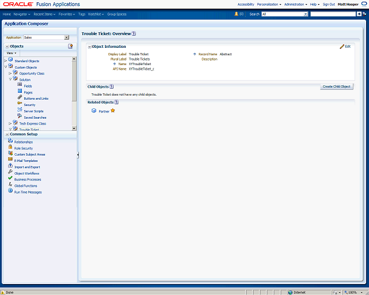Collapse the Object Information section
The width and height of the screenshot is (369, 295).
point(90,47)
